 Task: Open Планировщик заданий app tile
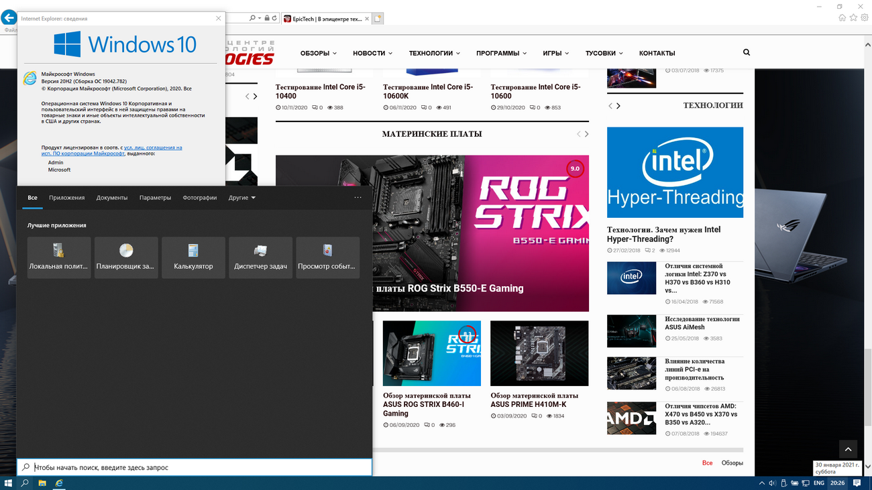pyautogui.click(x=126, y=257)
